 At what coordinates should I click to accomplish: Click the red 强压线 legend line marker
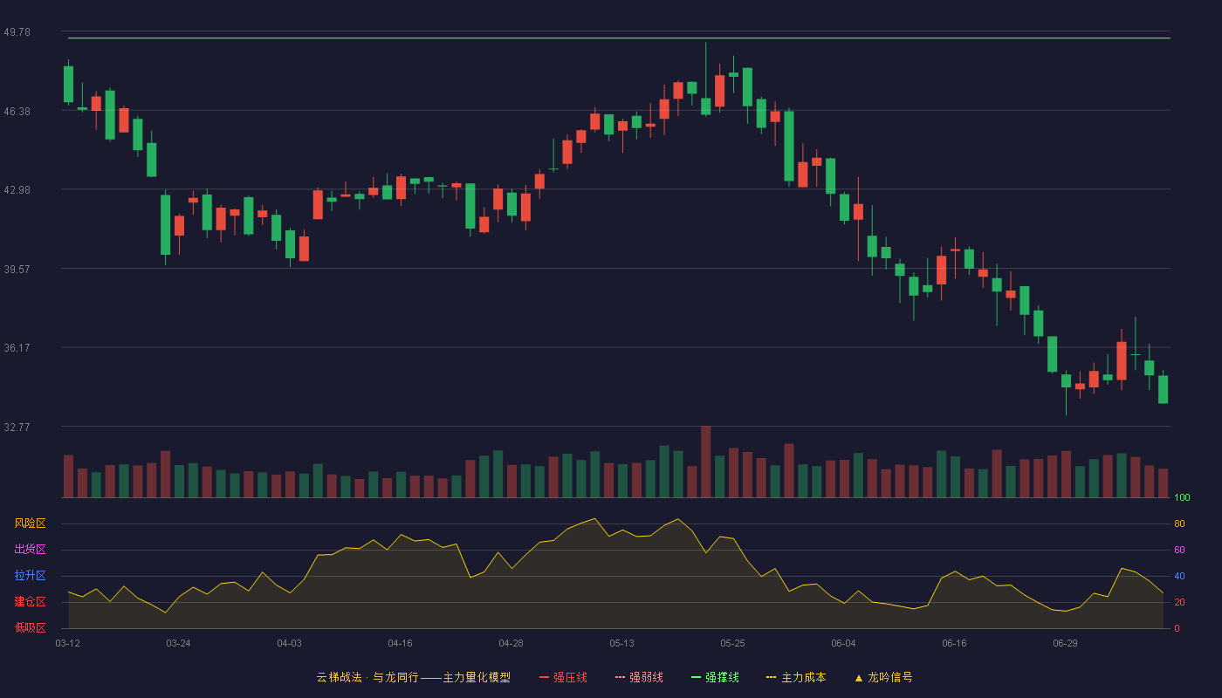point(544,677)
